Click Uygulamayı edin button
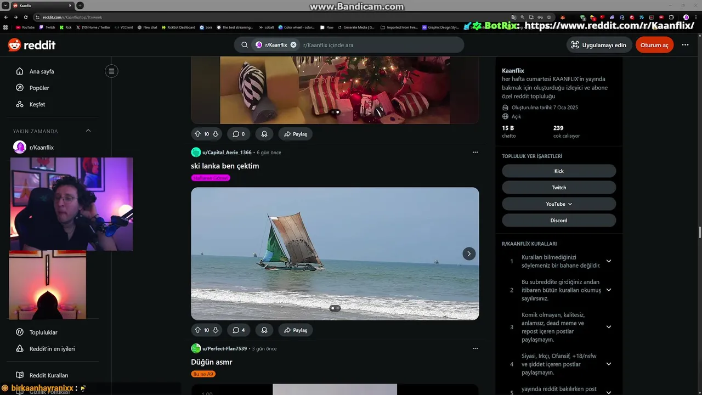The height and width of the screenshot is (395, 702). pyautogui.click(x=599, y=45)
